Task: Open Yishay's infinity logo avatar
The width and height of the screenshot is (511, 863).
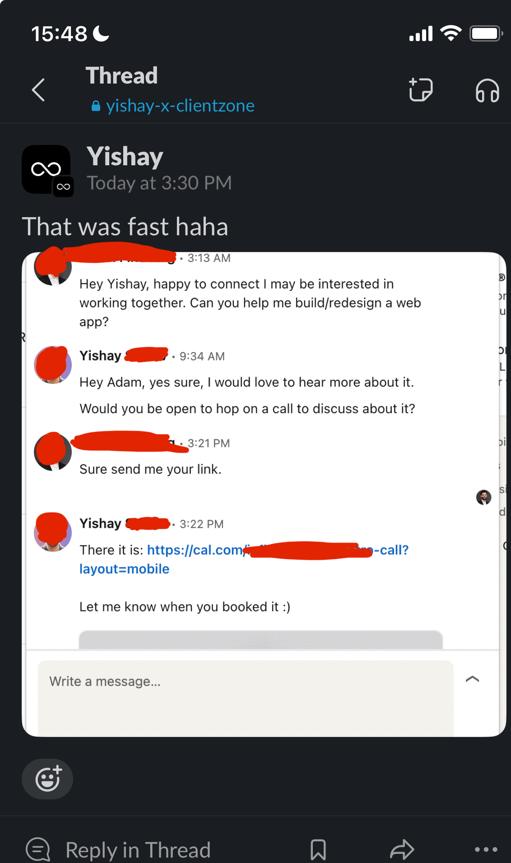Action: pos(46,169)
